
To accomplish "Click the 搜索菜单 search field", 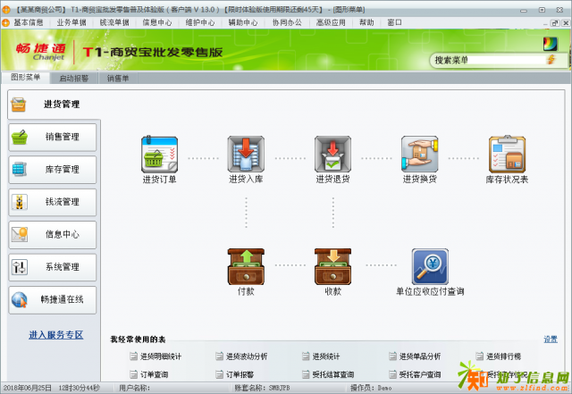I will (487, 60).
